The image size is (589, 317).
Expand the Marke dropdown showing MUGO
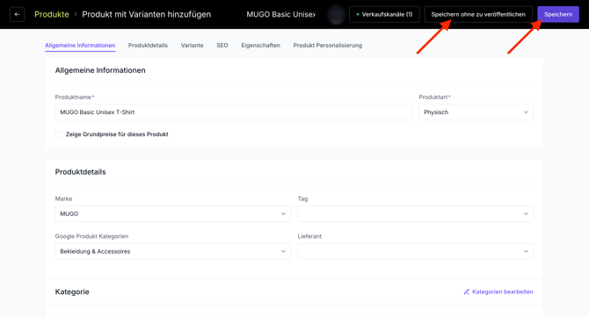click(173, 214)
